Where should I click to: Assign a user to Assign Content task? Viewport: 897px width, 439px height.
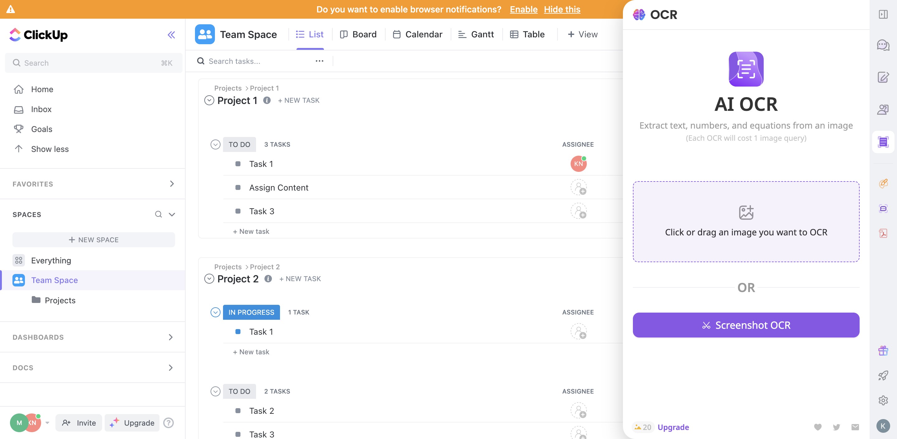tap(578, 187)
